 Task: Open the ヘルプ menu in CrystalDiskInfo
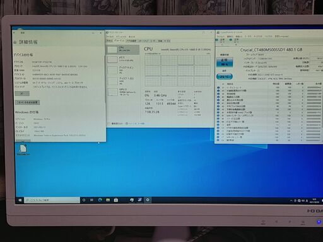(268, 37)
